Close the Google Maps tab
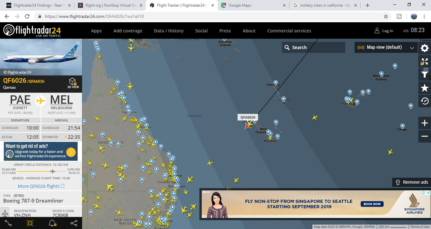The height and width of the screenshot is (229, 431). (x=284, y=5)
